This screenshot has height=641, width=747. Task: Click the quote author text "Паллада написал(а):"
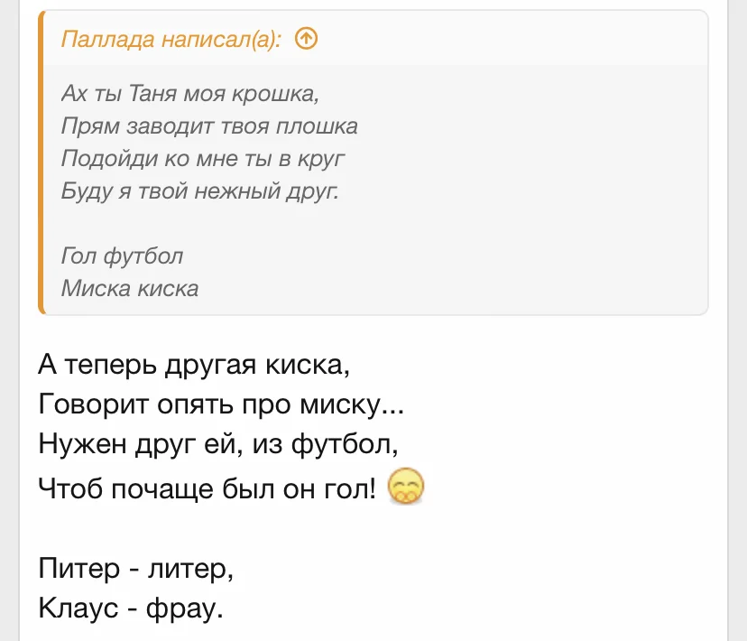point(171,39)
